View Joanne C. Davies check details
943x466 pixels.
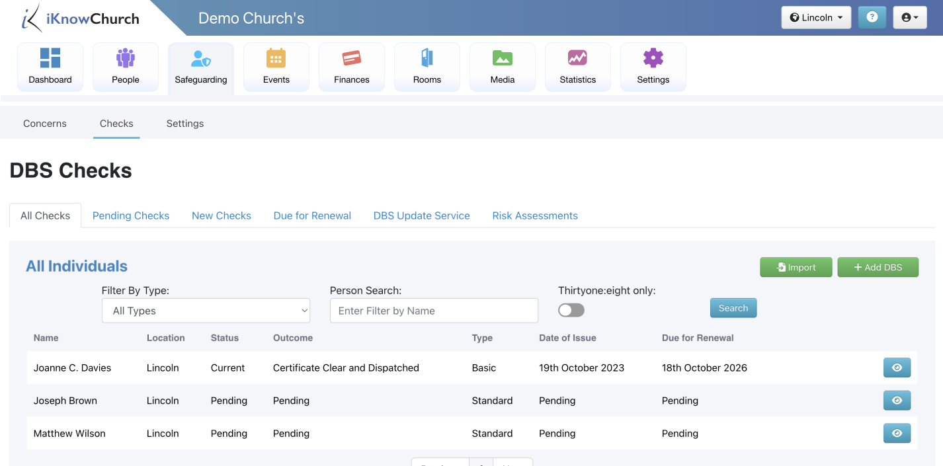pyautogui.click(x=897, y=368)
